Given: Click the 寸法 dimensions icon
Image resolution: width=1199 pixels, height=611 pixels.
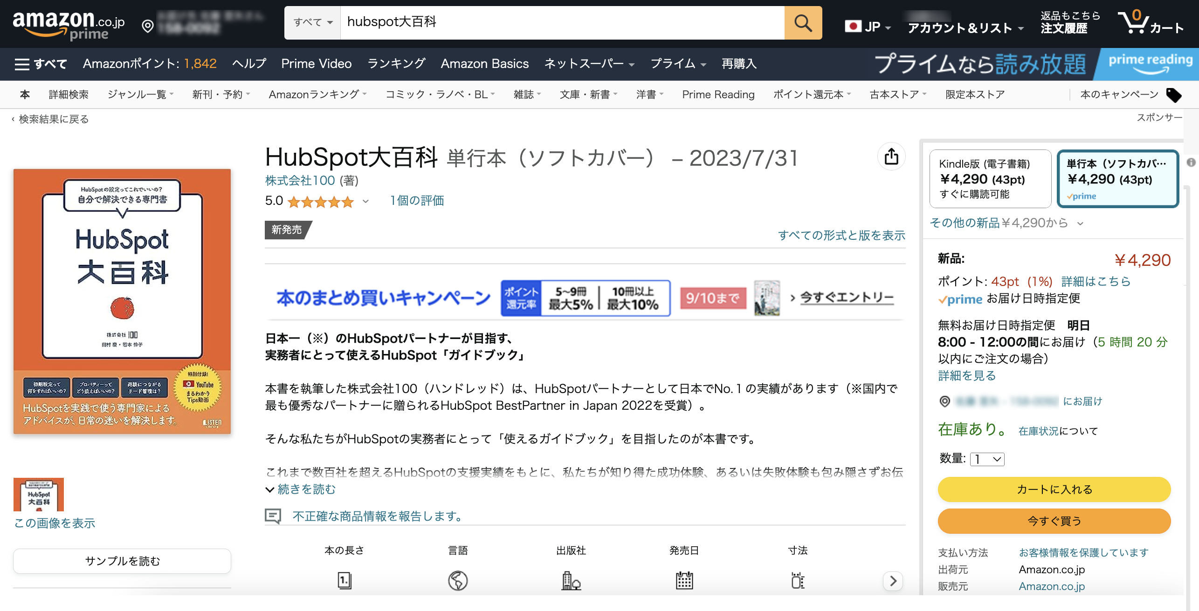Looking at the screenshot, I should 798,580.
